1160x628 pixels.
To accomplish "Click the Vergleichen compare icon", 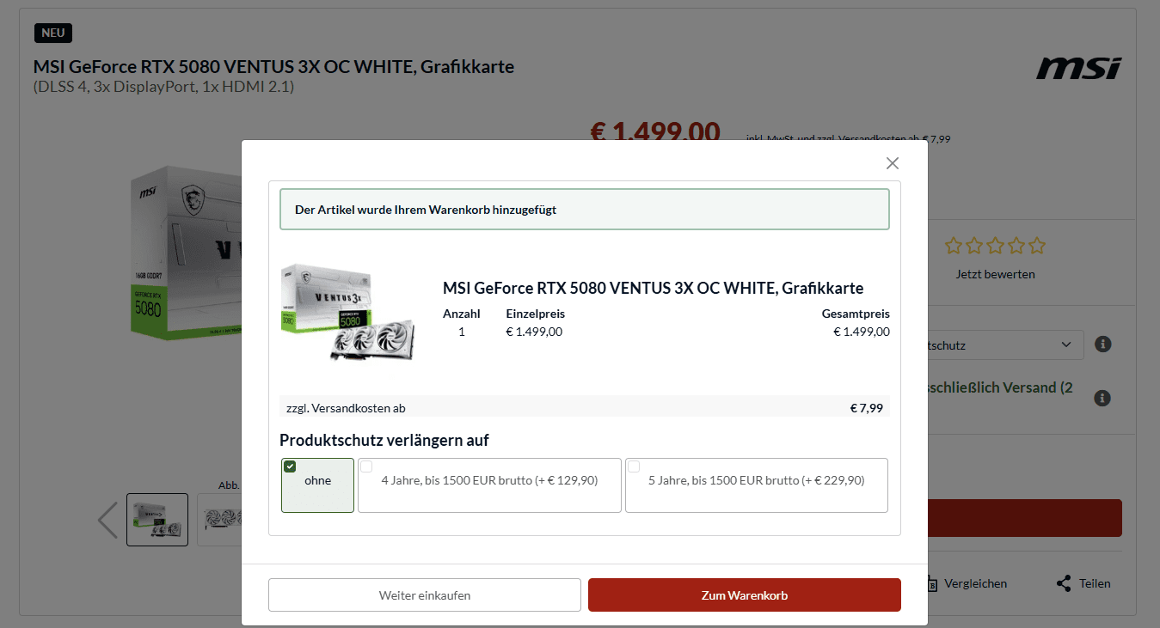I will (933, 583).
